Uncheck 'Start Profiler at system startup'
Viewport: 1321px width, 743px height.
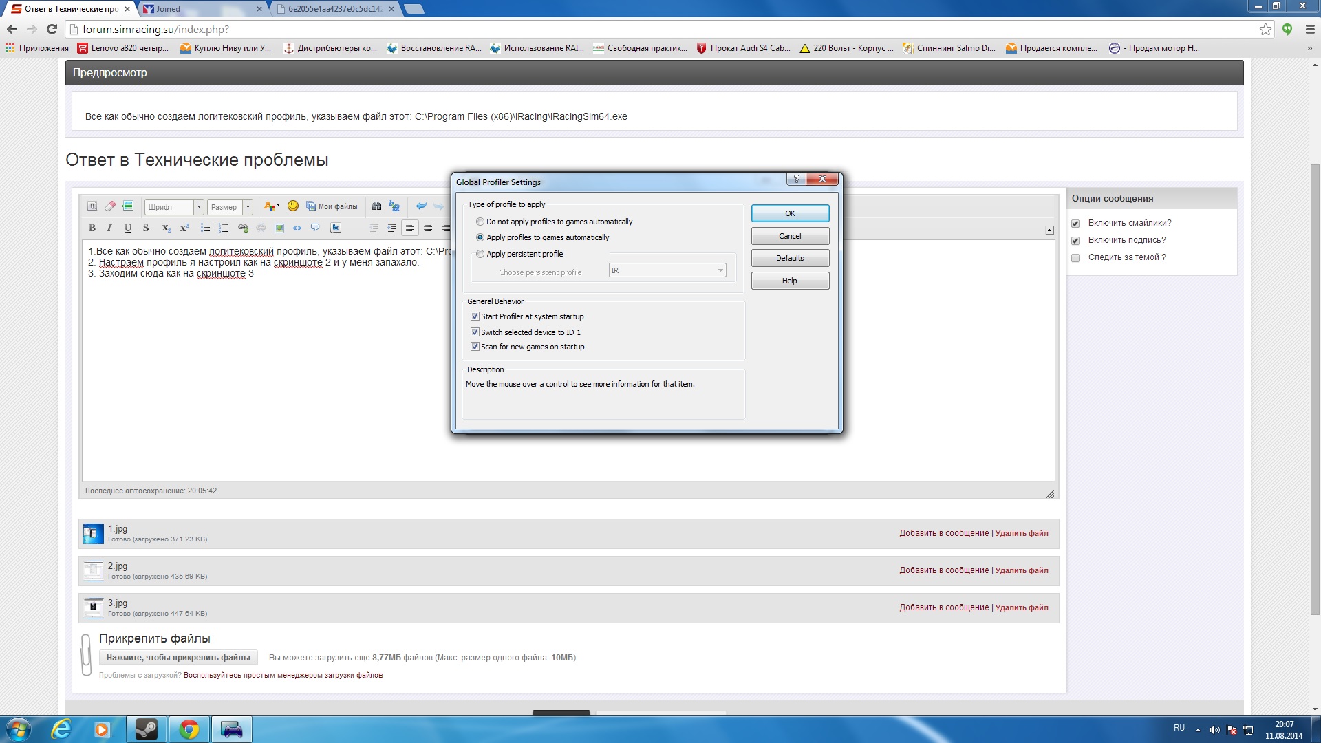(475, 316)
